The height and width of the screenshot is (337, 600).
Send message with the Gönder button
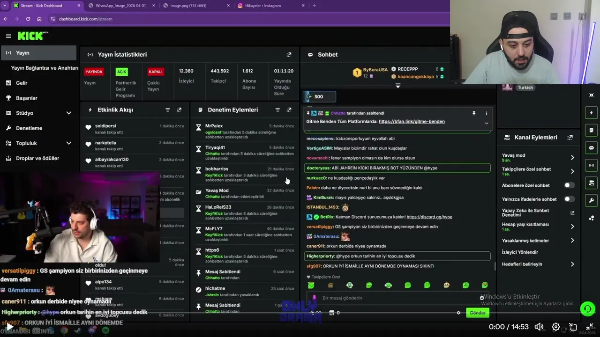tap(477, 313)
